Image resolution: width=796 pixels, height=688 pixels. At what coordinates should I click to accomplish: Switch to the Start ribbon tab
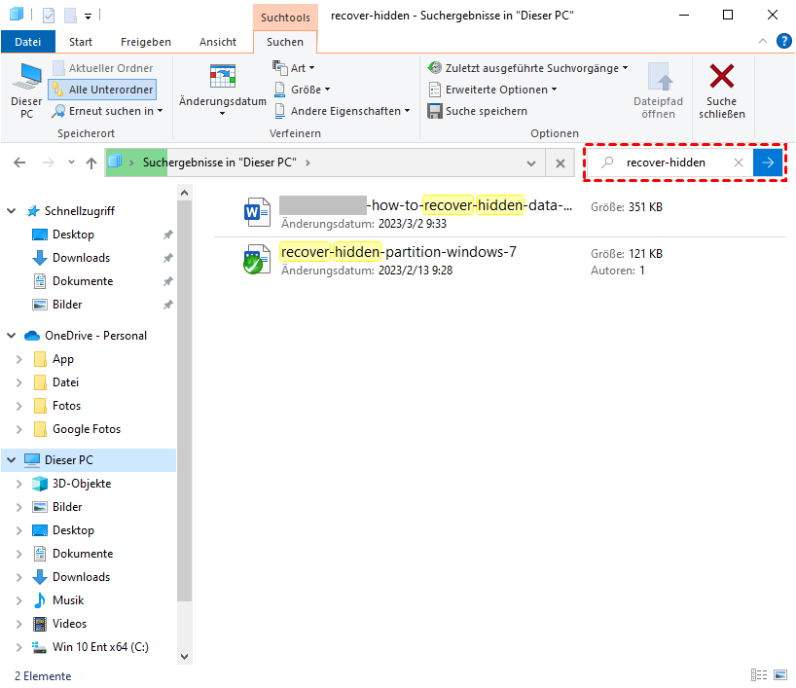pyautogui.click(x=81, y=42)
